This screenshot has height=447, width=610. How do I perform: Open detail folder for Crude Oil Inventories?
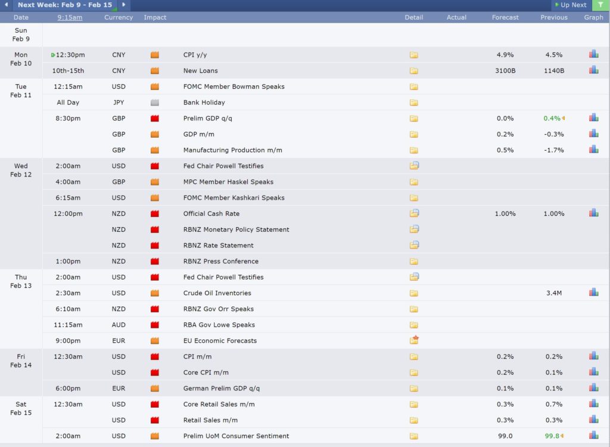(414, 293)
